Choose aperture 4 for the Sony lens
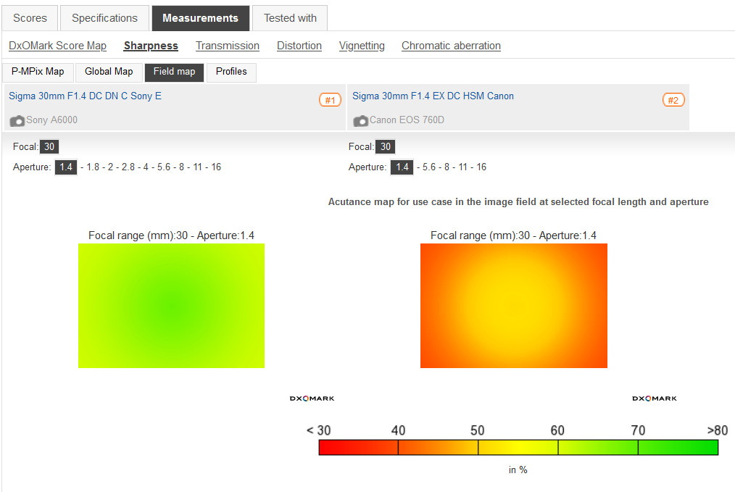The height and width of the screenshot is (492, 735). 146,167
